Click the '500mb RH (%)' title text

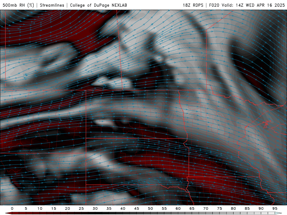coord(18,5)
